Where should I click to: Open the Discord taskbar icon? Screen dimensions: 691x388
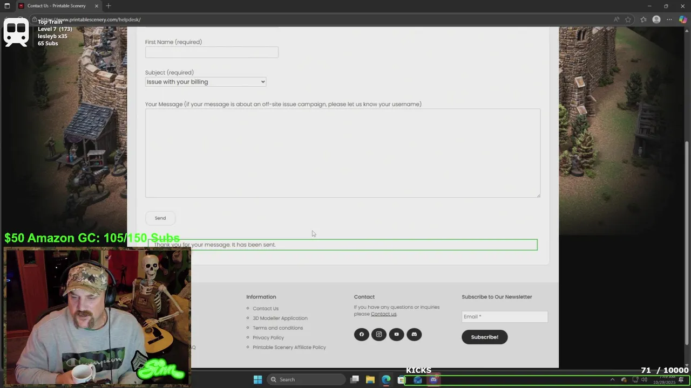[433, 379]
